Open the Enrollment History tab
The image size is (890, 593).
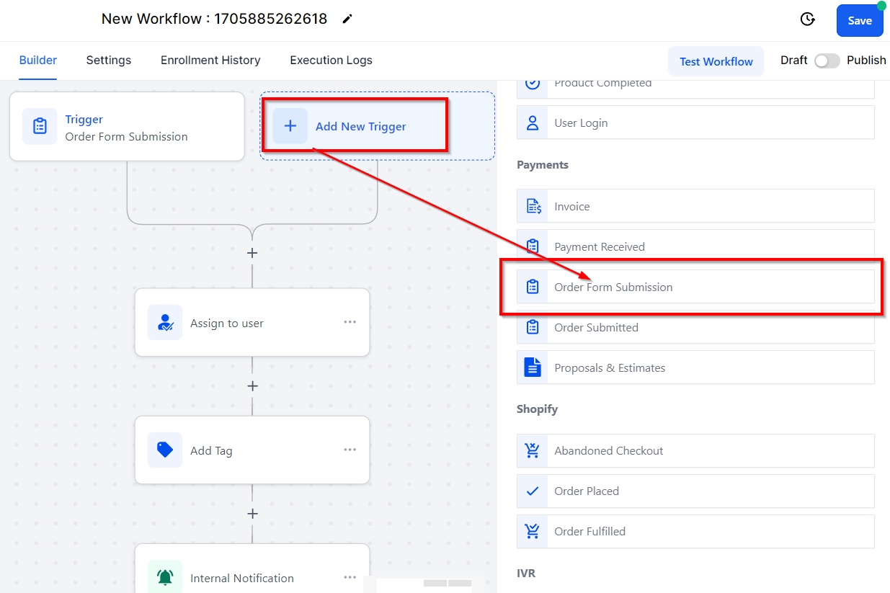click(210, 61)
